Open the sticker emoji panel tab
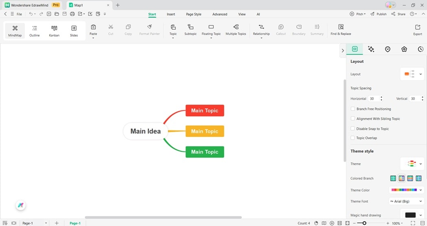The height and width of the screenshot is (226, 427). (388, 49)
